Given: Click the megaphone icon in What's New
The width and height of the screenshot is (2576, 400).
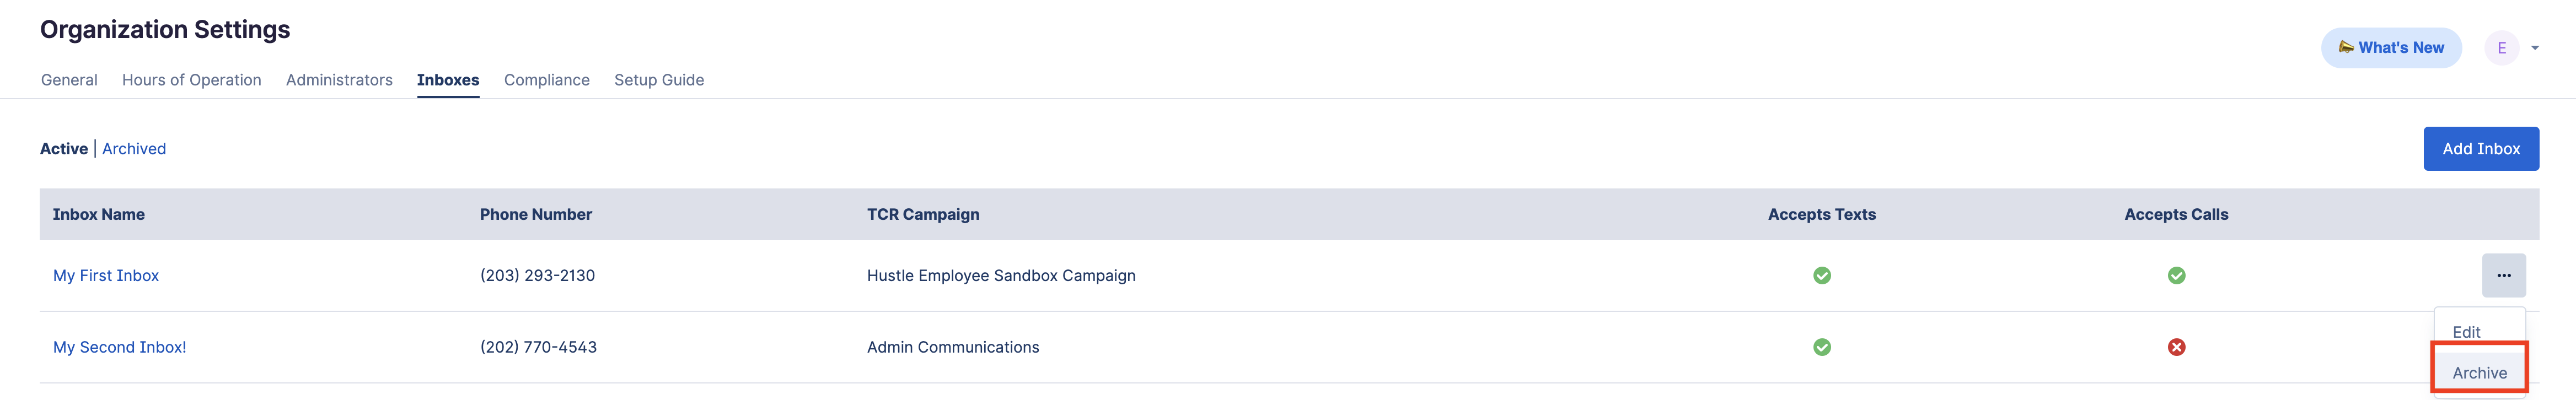Looking at the screenshot, I should pyautogui.click(x=2345, y=47).
